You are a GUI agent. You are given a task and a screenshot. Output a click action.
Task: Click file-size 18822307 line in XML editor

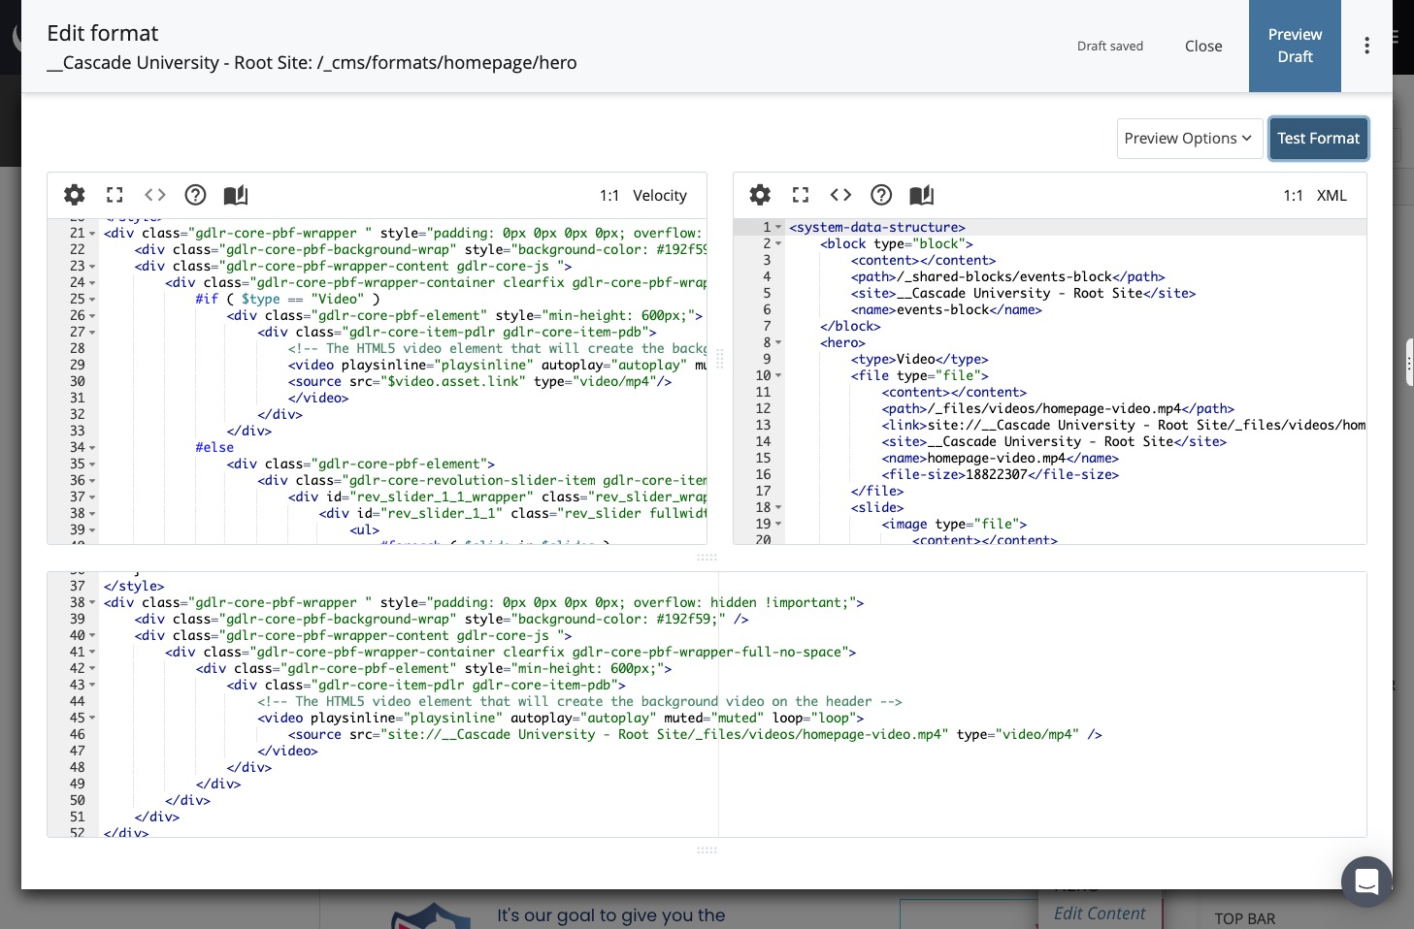(1000, 474)
